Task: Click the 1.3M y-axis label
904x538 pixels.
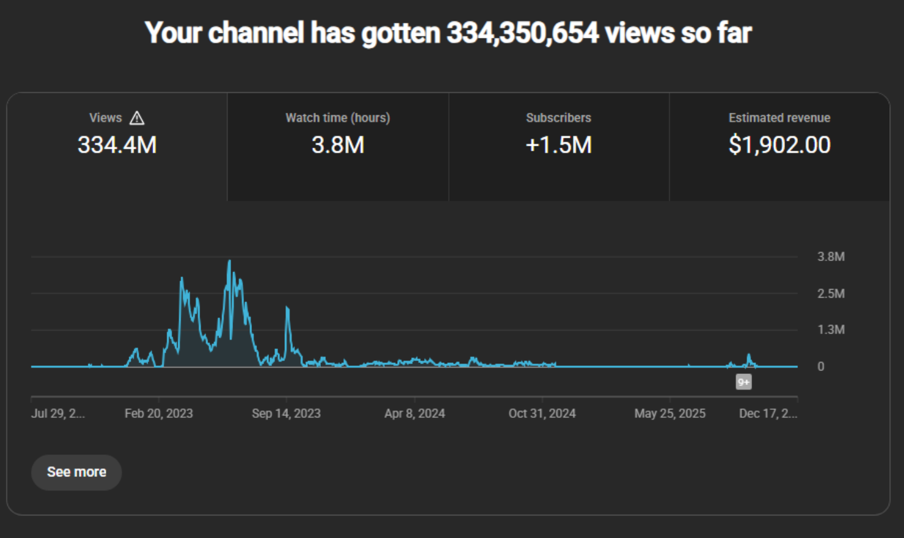Action: click(831, 330)
